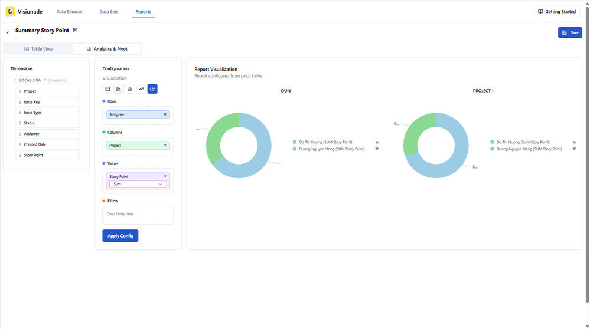Viewport: 590px width, 329px height.
Task: Go back using the left arrow
Action: click(x=8, y=32)
